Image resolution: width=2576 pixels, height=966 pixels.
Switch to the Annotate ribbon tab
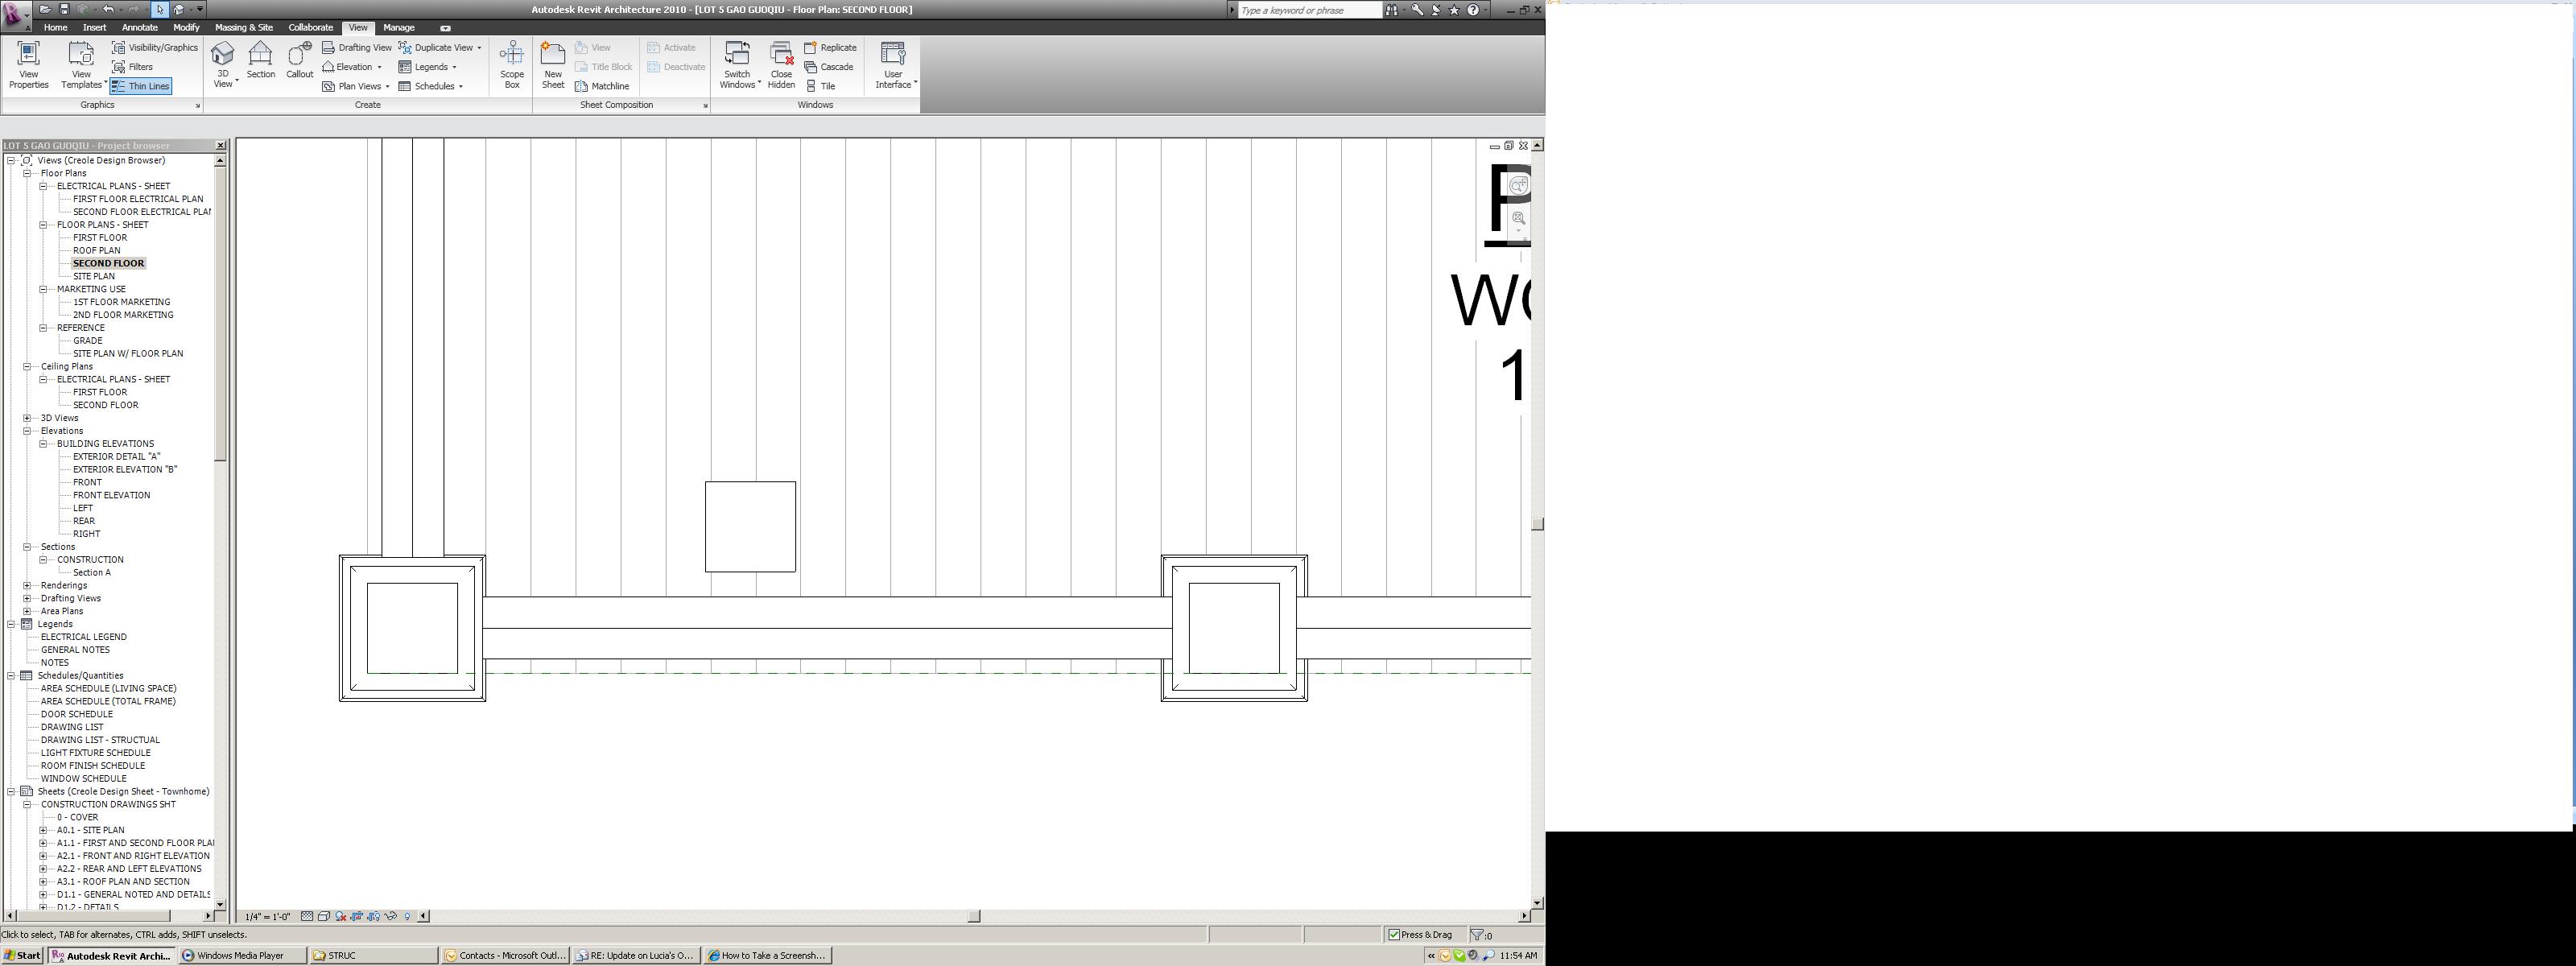click(x=139, y=27)
